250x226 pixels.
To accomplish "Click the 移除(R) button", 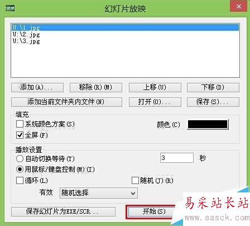I will [x=96, y=87].
